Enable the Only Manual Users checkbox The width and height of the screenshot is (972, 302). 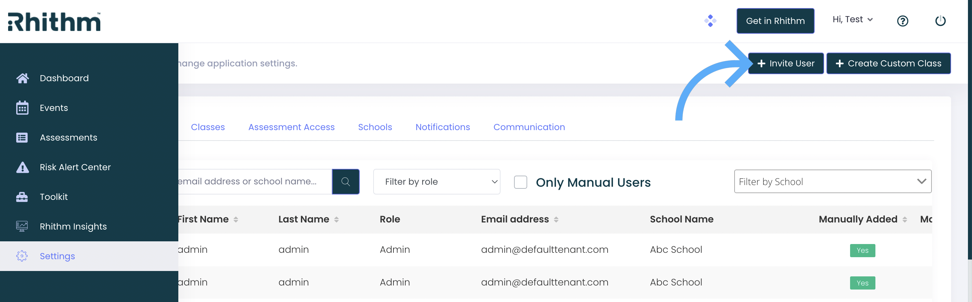pos(520,182)
